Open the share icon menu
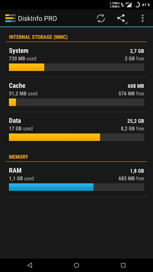 121,18
